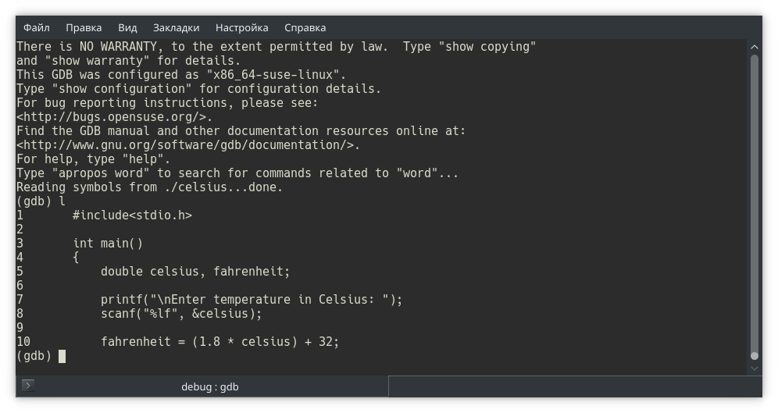Click the printf source line
Viewport: 778px width, 413px height.
coord(251,300)
